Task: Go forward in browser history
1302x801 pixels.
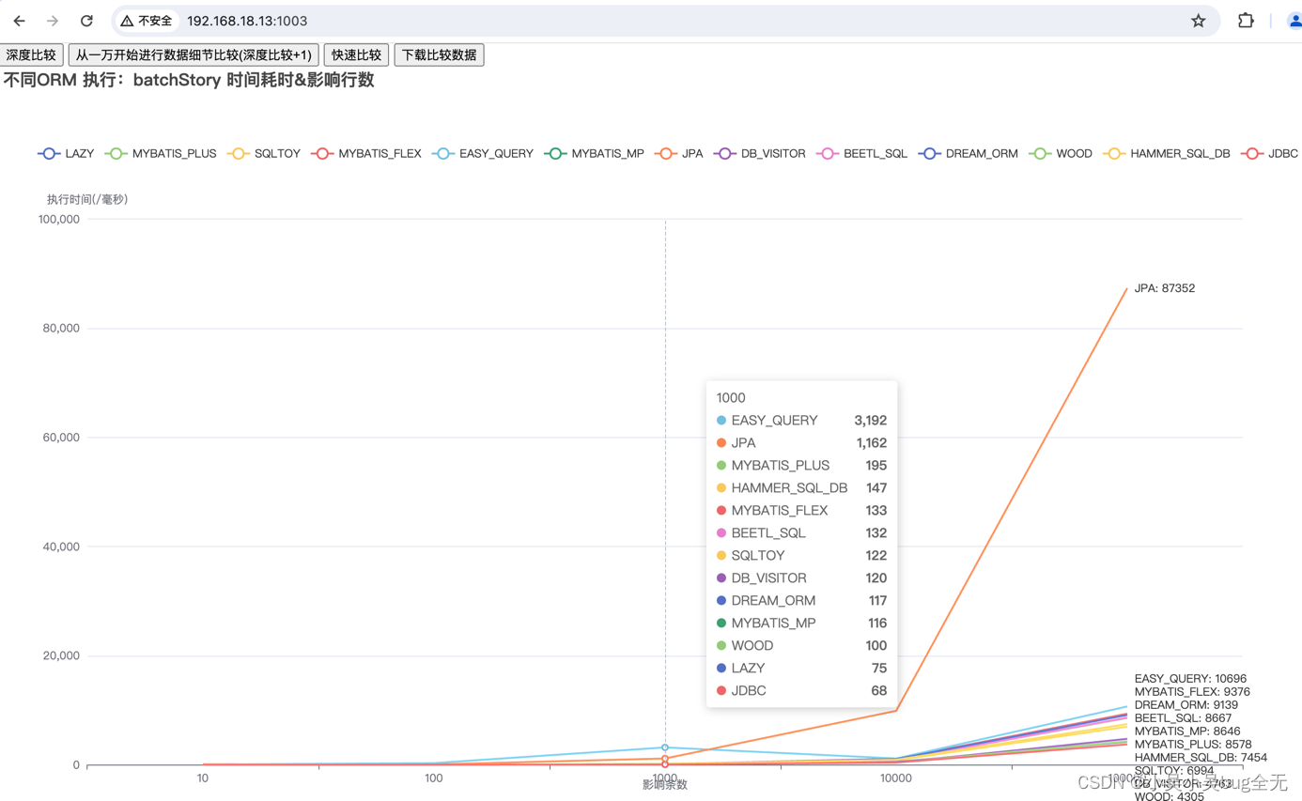Action: click(x=53, y=21)
